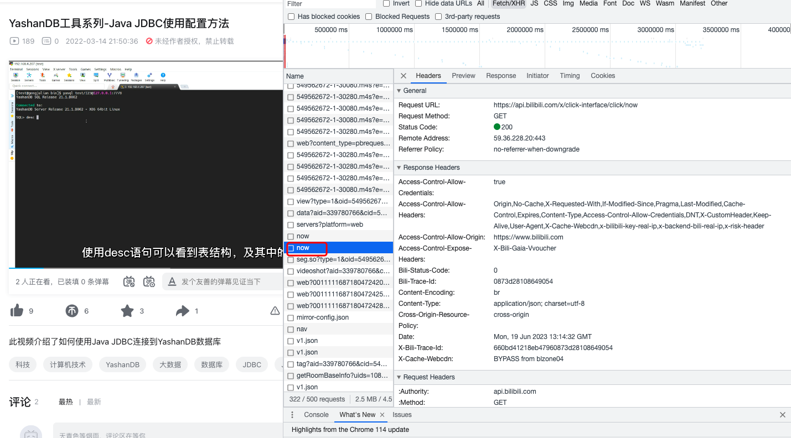Sort comments by 最新
This screenshot has width=791, height=438.
[94, 402]
